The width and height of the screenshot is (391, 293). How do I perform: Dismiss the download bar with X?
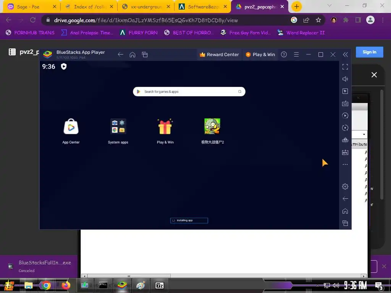(384, 266)
